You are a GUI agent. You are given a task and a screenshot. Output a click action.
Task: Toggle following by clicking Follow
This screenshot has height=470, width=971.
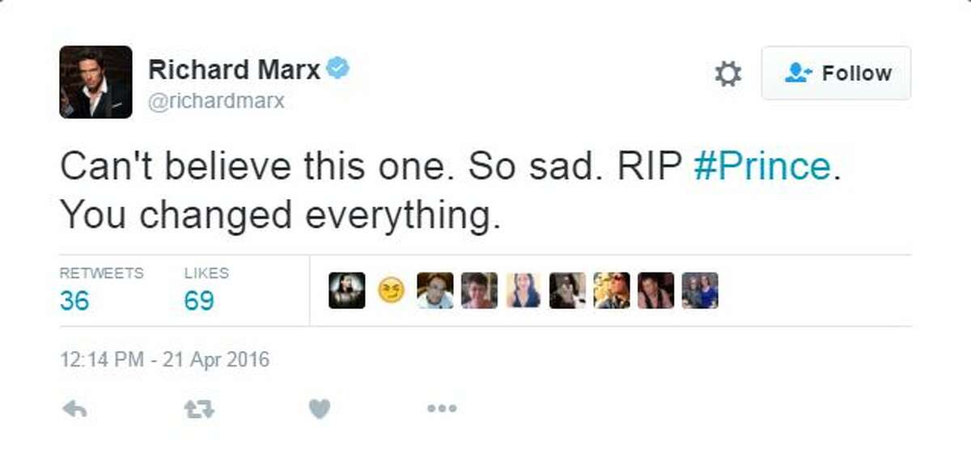[x=835, y=73]
